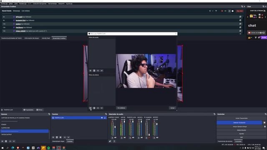Open advanced audio properties in mixer

coord(110,141)
